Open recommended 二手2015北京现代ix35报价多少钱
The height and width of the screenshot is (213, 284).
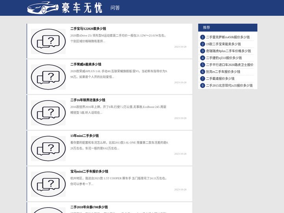(229, 85)
